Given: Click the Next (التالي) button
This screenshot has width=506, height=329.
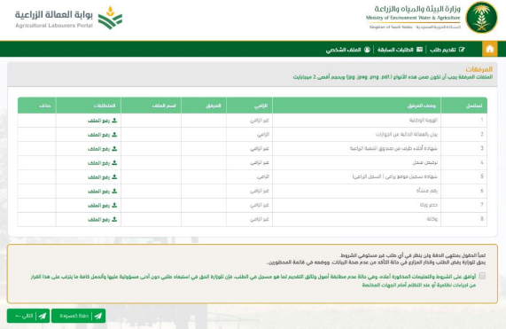Looking at the screenshot, I should click(28, 316).
